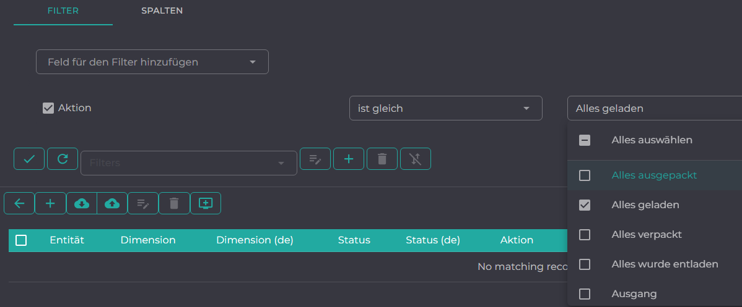Download data with the cloud download icon
742x307 pixels.
point(81,204)
